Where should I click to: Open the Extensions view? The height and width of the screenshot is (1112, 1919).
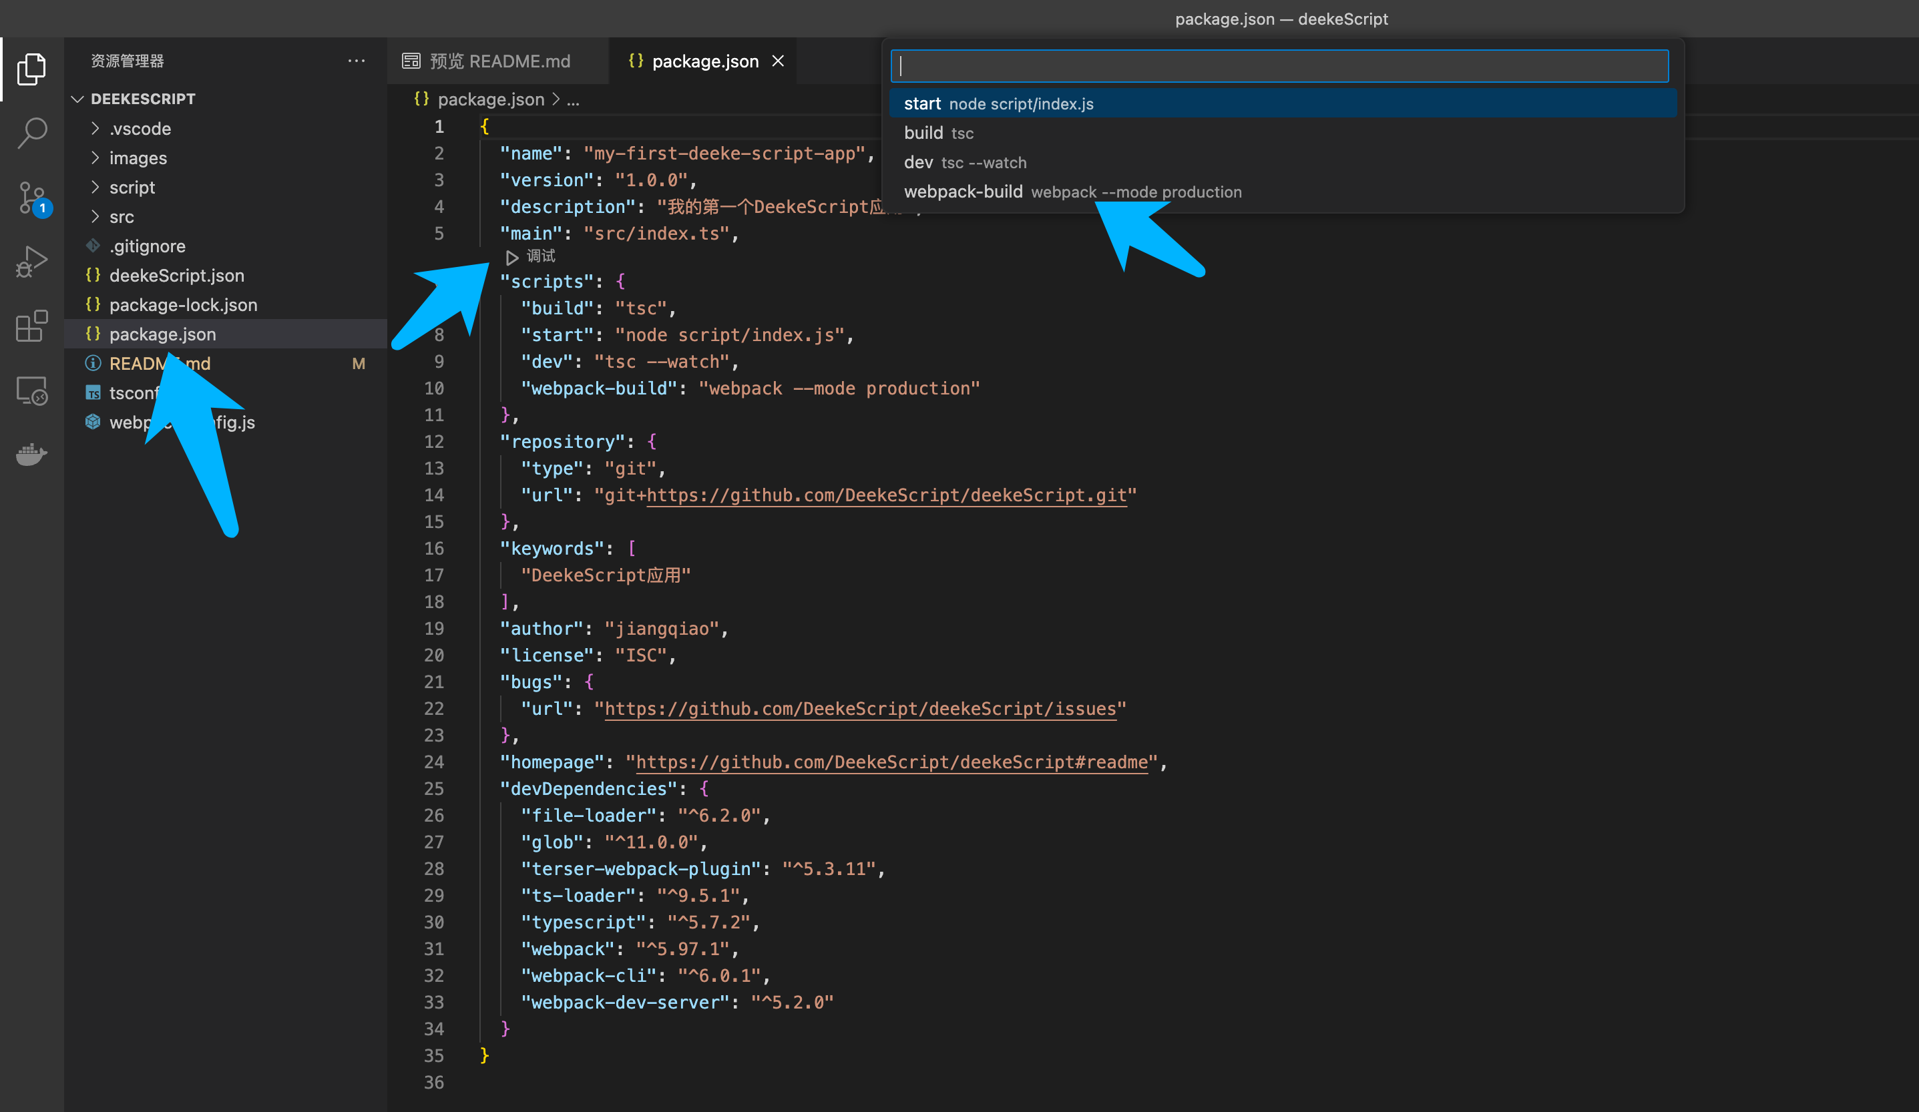click(x=31, y=326)
